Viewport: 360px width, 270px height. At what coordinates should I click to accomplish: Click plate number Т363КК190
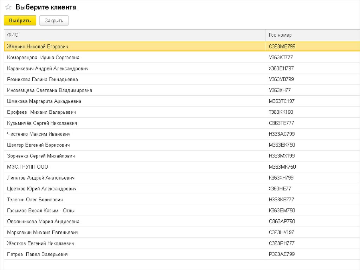pos(281,112)
